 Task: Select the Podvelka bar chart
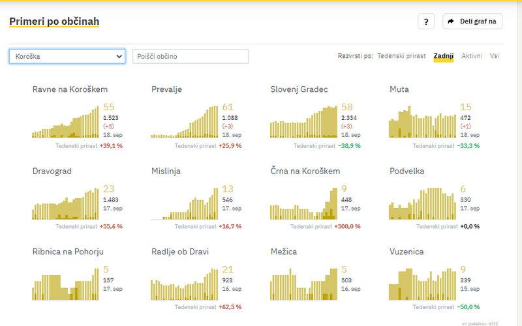[x=423, y=203]
